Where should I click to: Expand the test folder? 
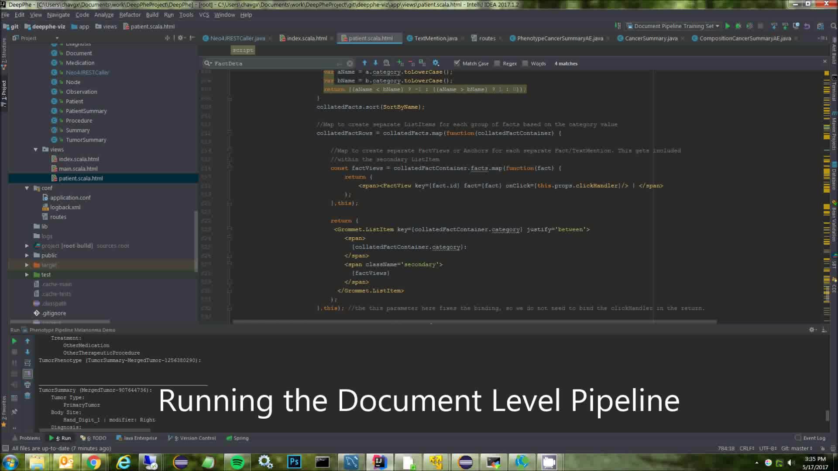[27, 275]
